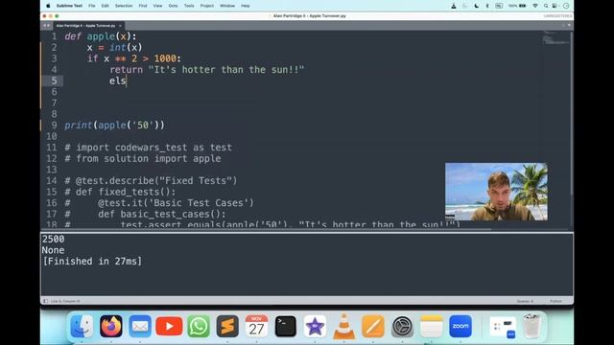Screen dimensions: 614x345
Task: Click the editor vertical scrollbar
Action: point(572,113)
